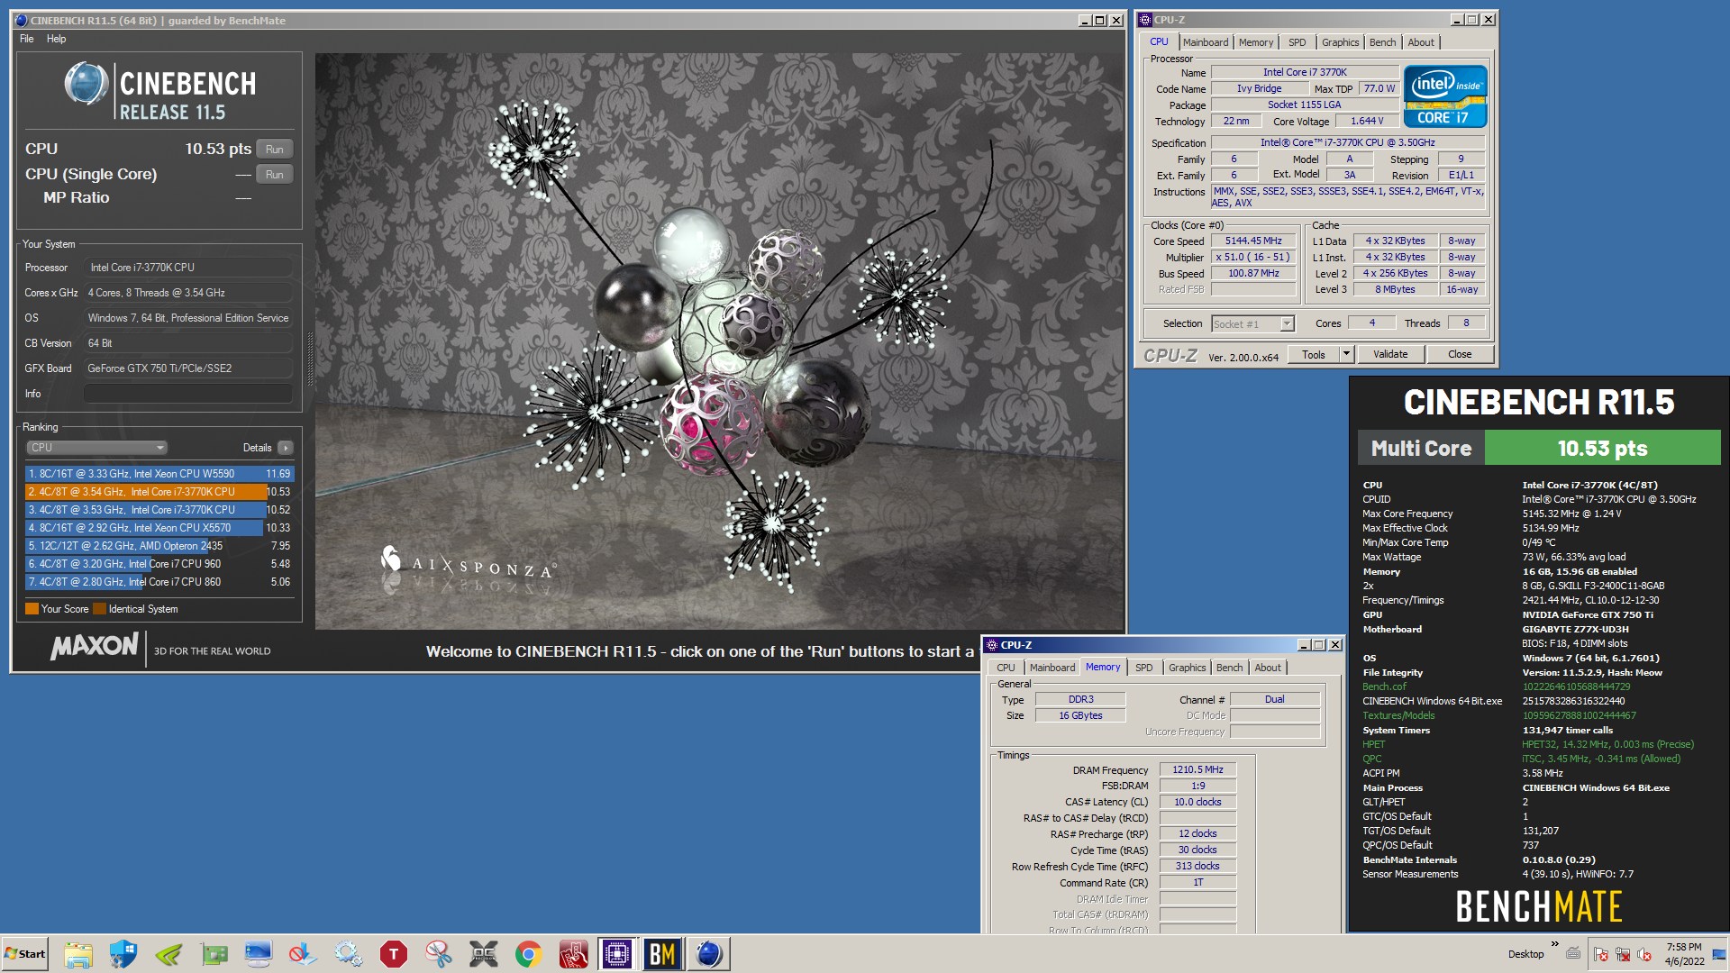
Task: Click the Your Score orange color swatch
Action: (x=32, y=609)
